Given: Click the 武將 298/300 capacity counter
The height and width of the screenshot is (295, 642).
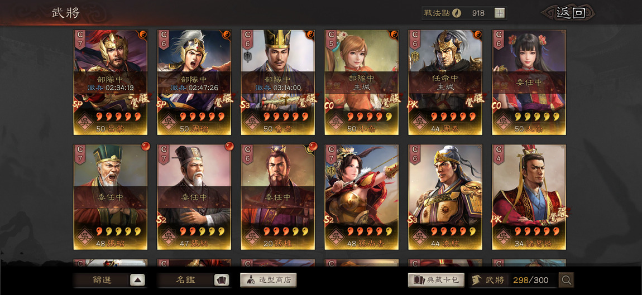Looking at the screenshot, I should coord(514,281).
